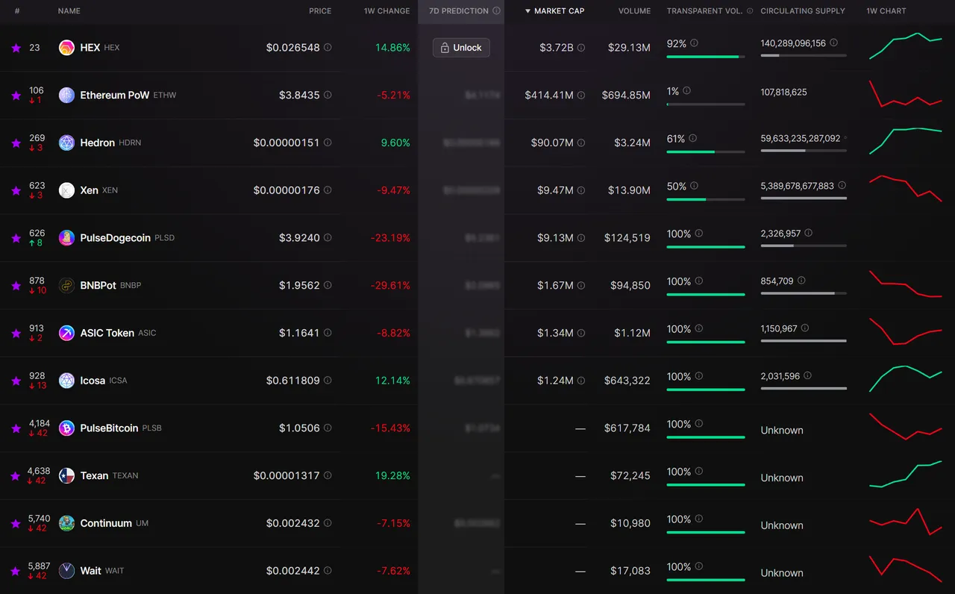Toggle the star for Ethereum PoW

(x=16, y=96)
